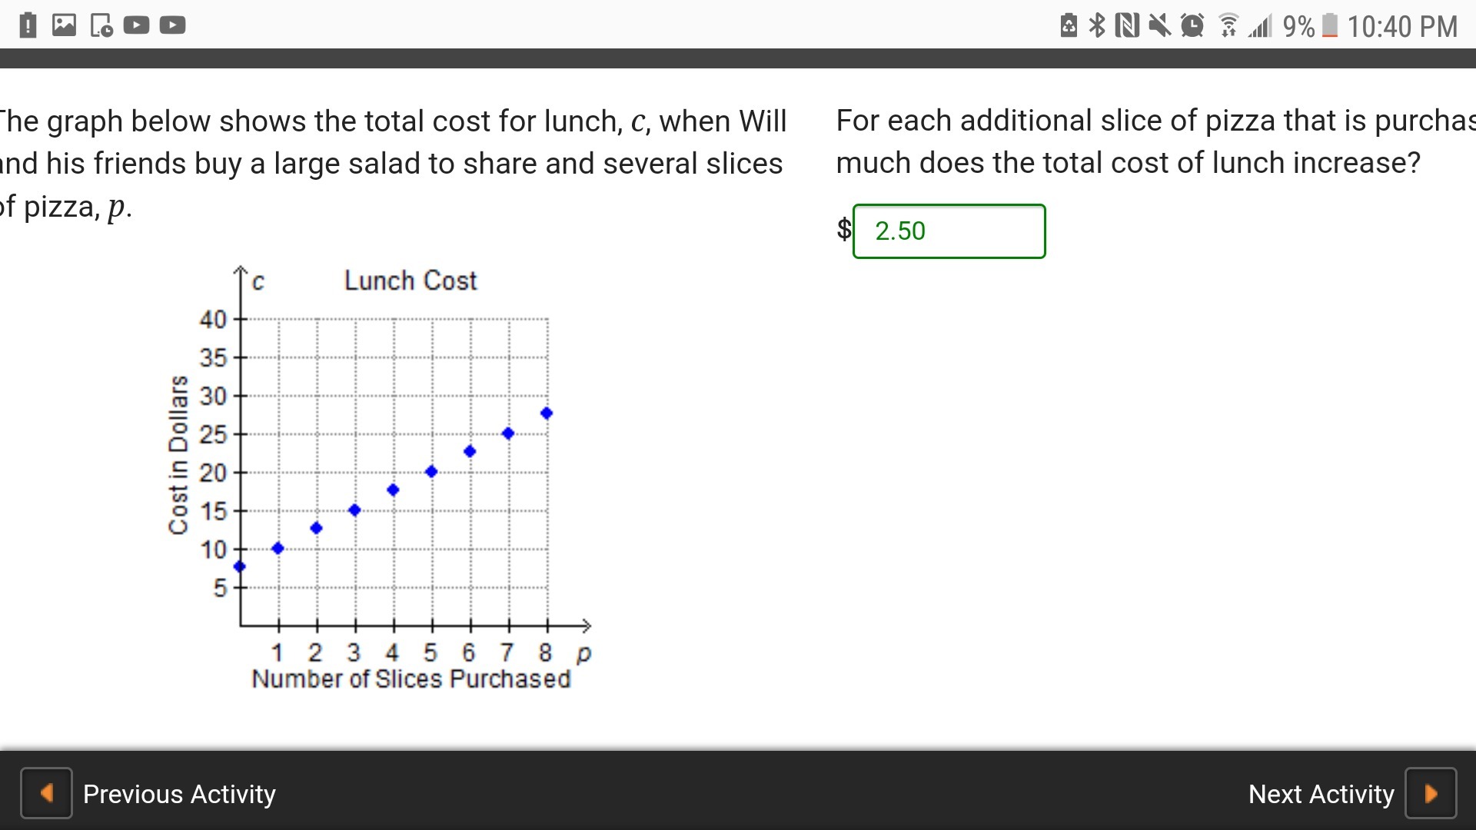Go to Previous Activity
1476x830 pixels.
tap(179, 794)
